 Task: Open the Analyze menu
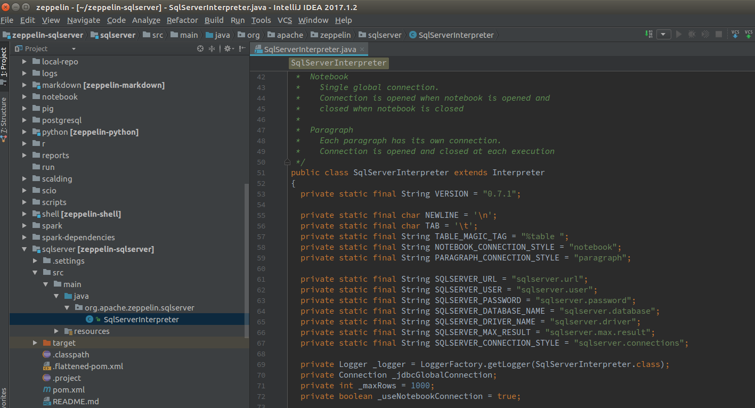click(146, 20)
